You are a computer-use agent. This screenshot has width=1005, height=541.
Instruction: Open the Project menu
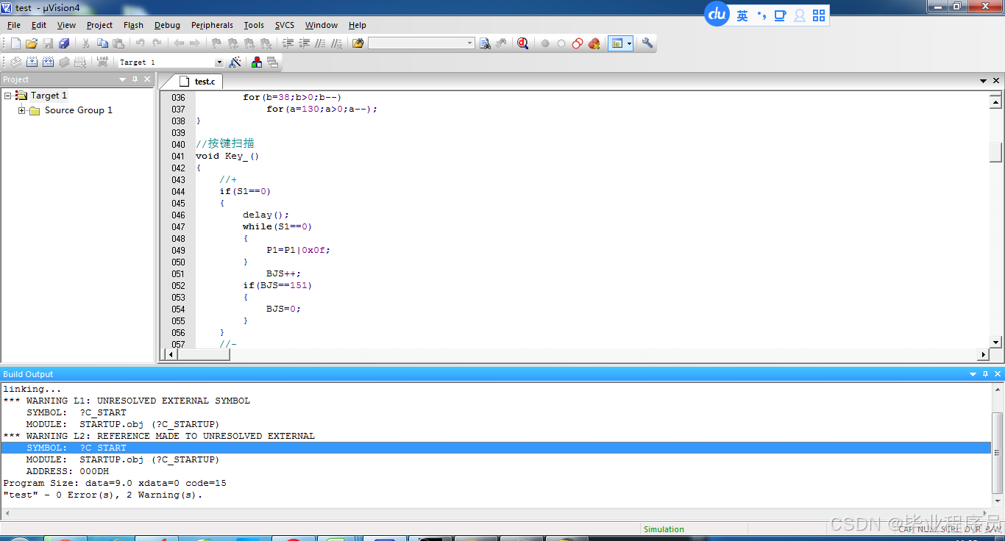[99, 25]
